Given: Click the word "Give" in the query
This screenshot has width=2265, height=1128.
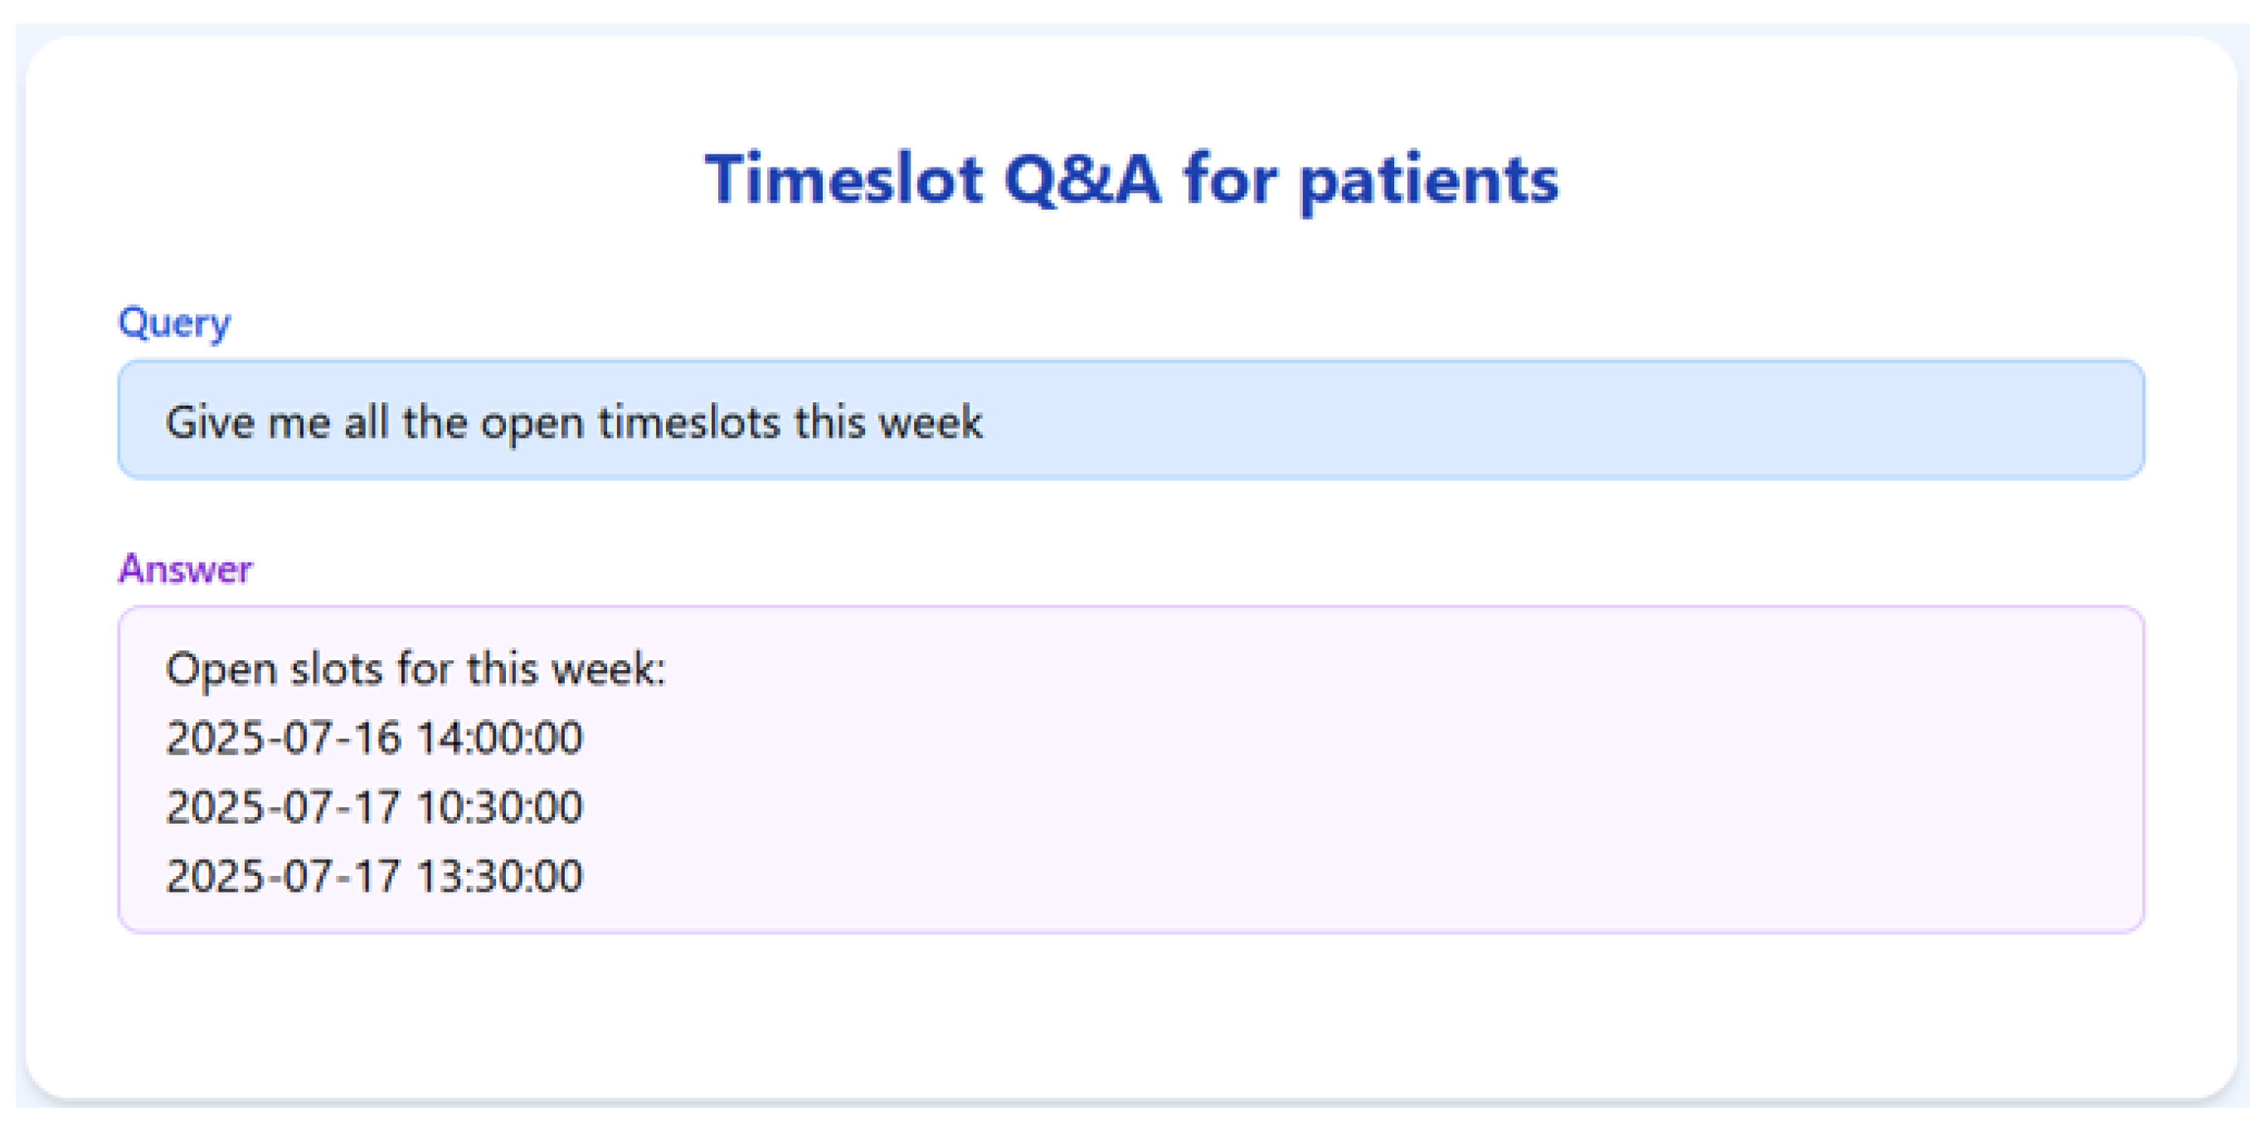Looking at the screenshot, I should coord(209,422).
